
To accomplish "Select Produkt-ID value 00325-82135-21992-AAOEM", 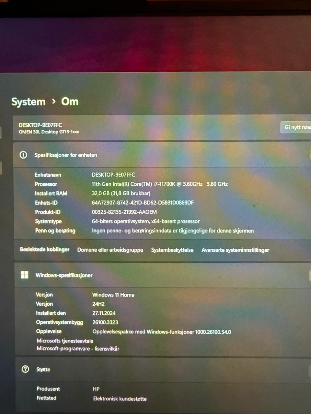I will (x=124, y=212).
